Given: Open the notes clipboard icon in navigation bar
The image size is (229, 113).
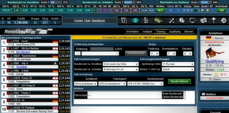Looking at the screenshot, I should (x=124, y=21).
